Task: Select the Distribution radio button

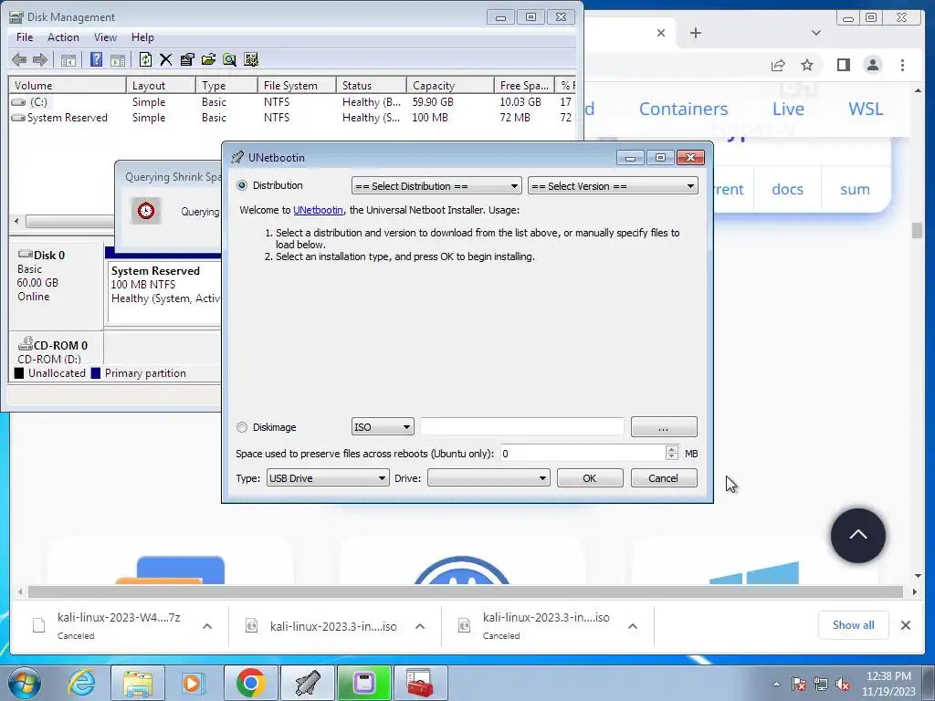Action: pos(242,185)
